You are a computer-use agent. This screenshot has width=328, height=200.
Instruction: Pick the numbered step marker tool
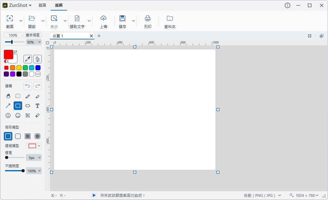(x=8, y=115)
